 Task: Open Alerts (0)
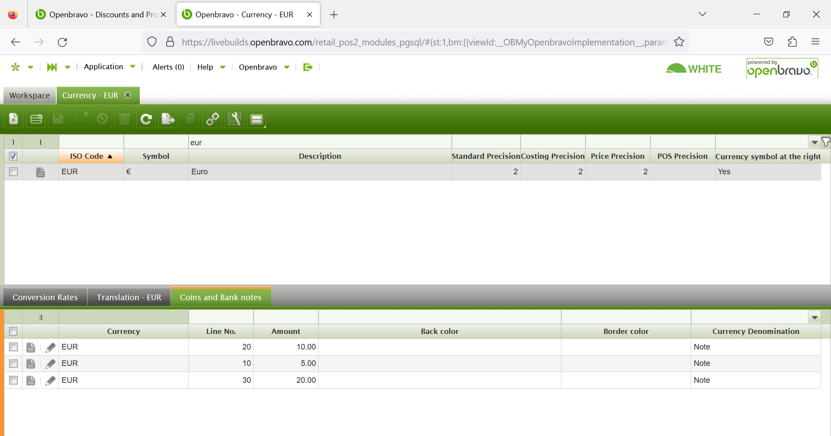coord(168,67)
